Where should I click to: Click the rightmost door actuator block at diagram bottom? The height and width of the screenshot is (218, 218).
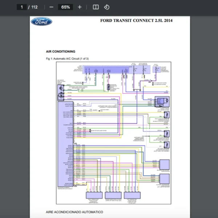pyautogui.click(x=132, y=195)
